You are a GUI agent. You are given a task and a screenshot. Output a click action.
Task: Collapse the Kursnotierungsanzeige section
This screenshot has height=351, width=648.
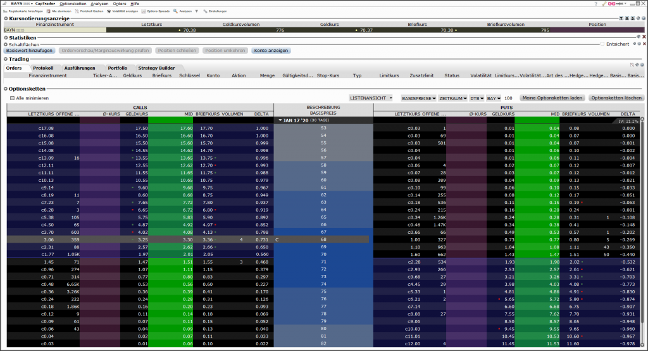pos(6,18)
